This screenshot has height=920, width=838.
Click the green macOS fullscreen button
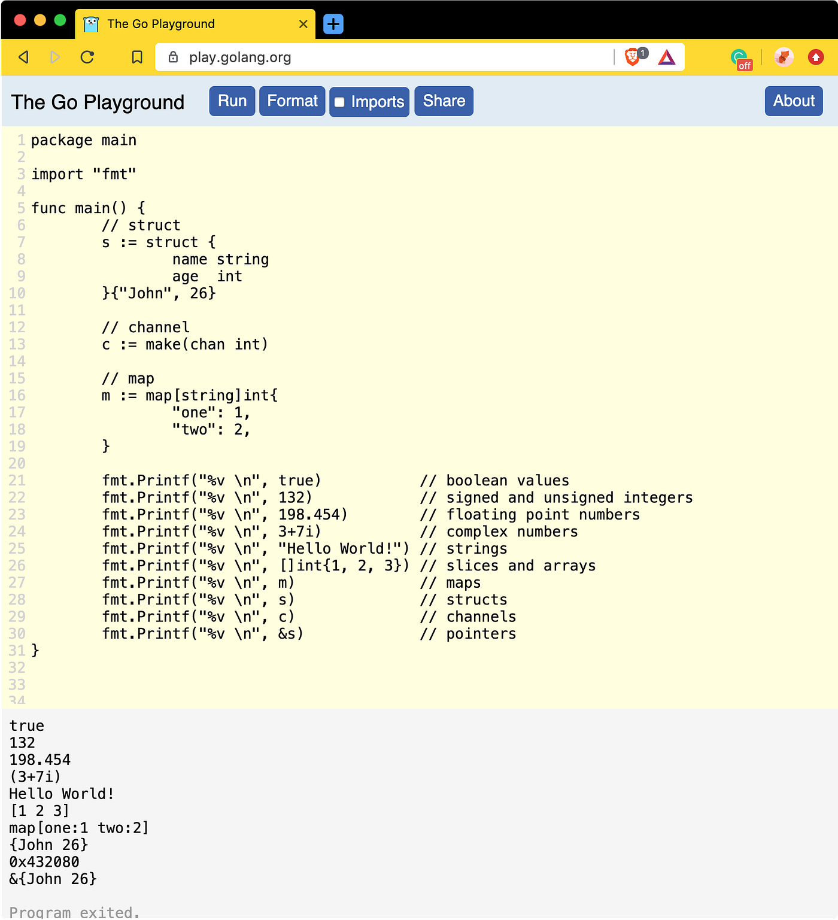tap(60, 20)
